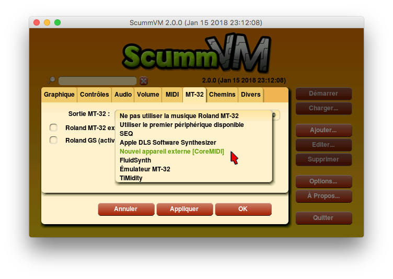393x279 pixels.
Task: Click the Démarrer button
Action: (323, 94)
